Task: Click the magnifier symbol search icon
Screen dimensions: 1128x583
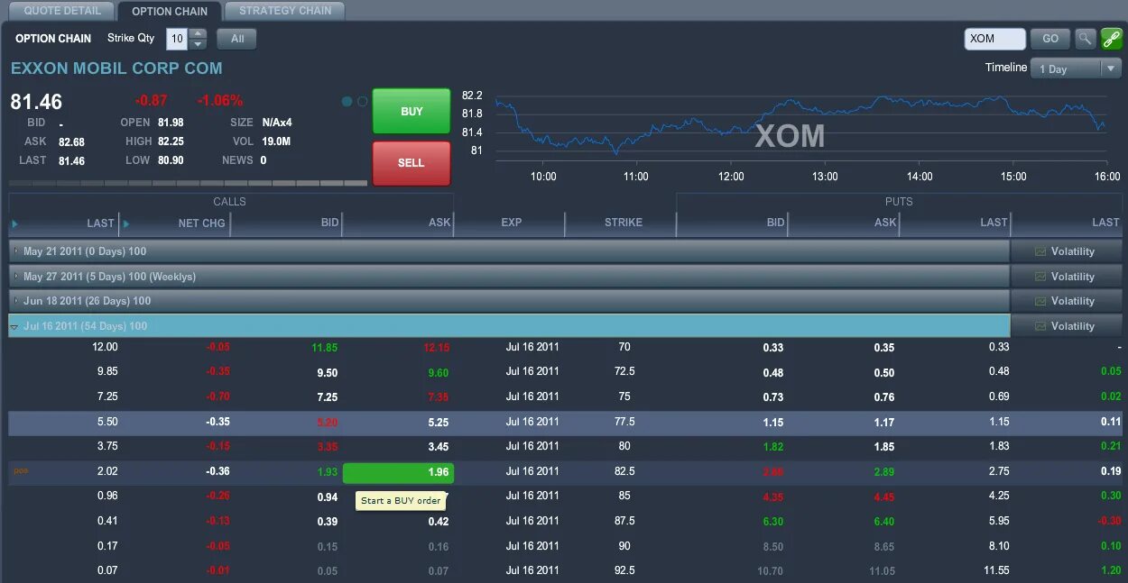Action: click(x=1086, y=39)
